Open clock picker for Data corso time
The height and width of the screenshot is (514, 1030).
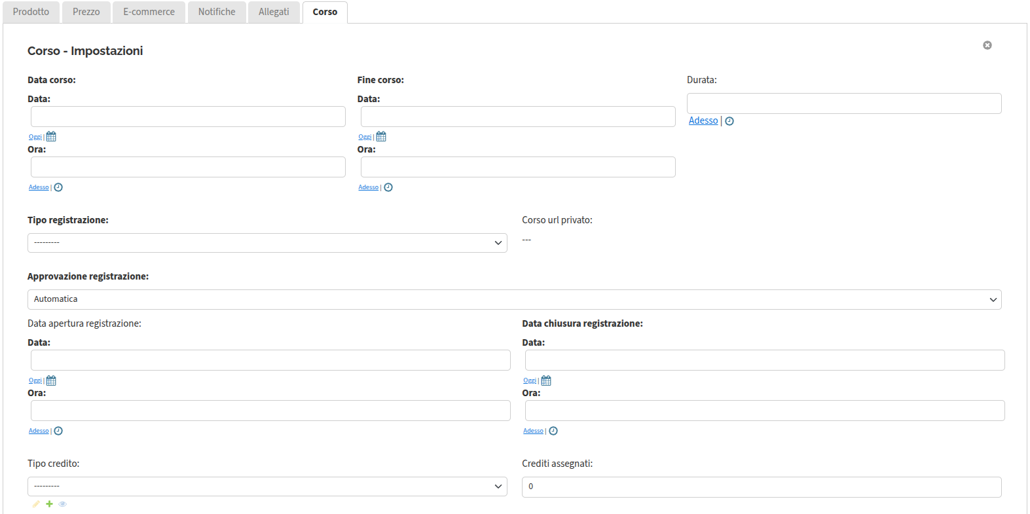[x=58, y=187]
